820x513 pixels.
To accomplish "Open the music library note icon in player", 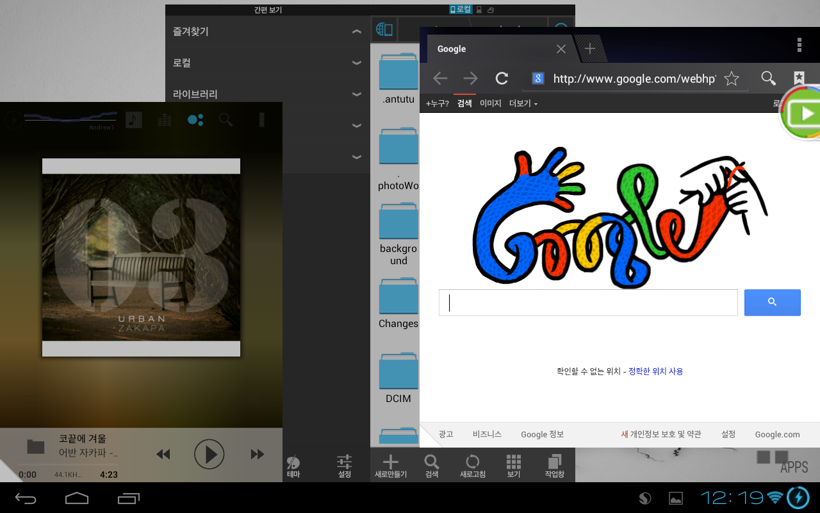I will (133, 119).
